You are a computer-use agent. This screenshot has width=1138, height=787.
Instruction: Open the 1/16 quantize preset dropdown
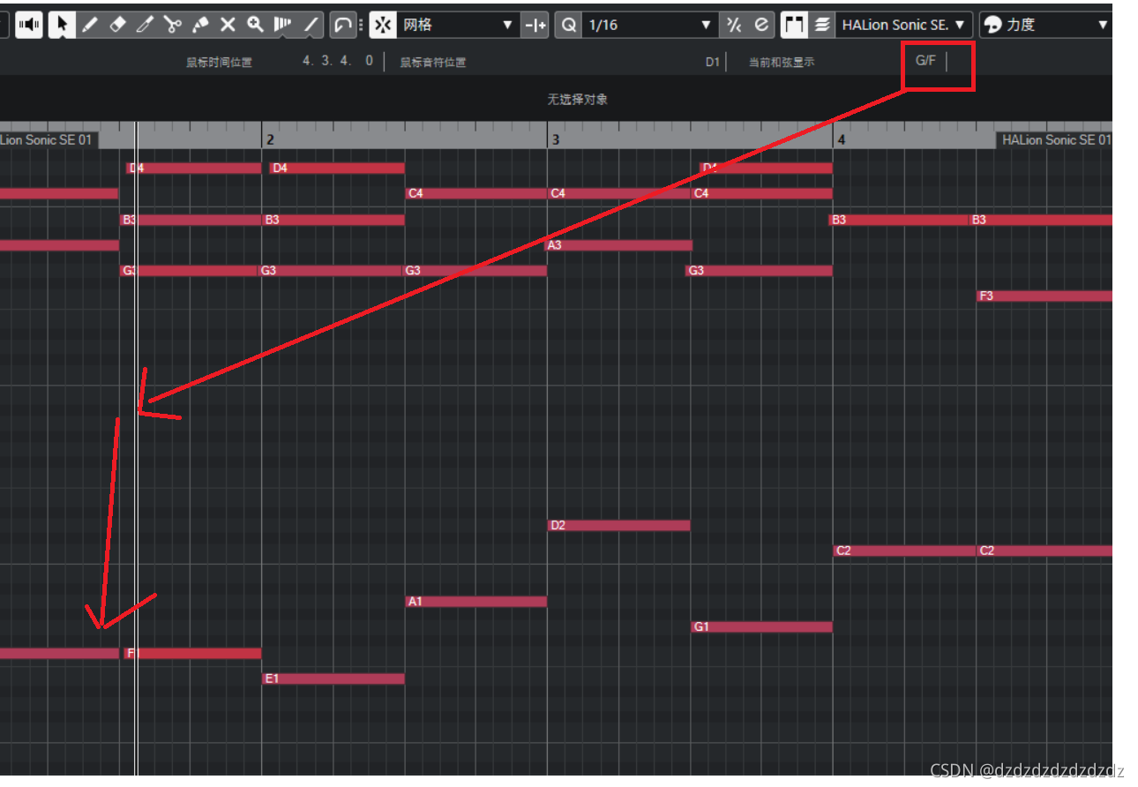pos(650,25)
